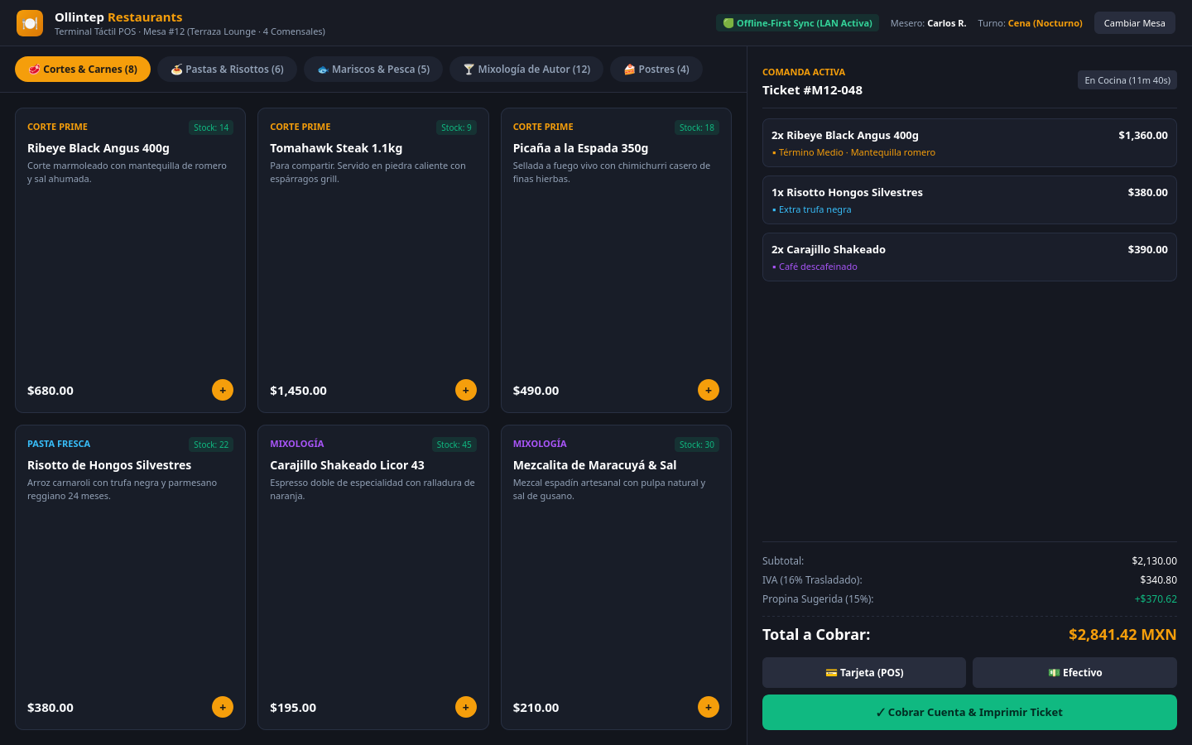1192x745 pixels.
Task: Click Tomahawk Steak price $1,450.00
Action: [298, 391]
